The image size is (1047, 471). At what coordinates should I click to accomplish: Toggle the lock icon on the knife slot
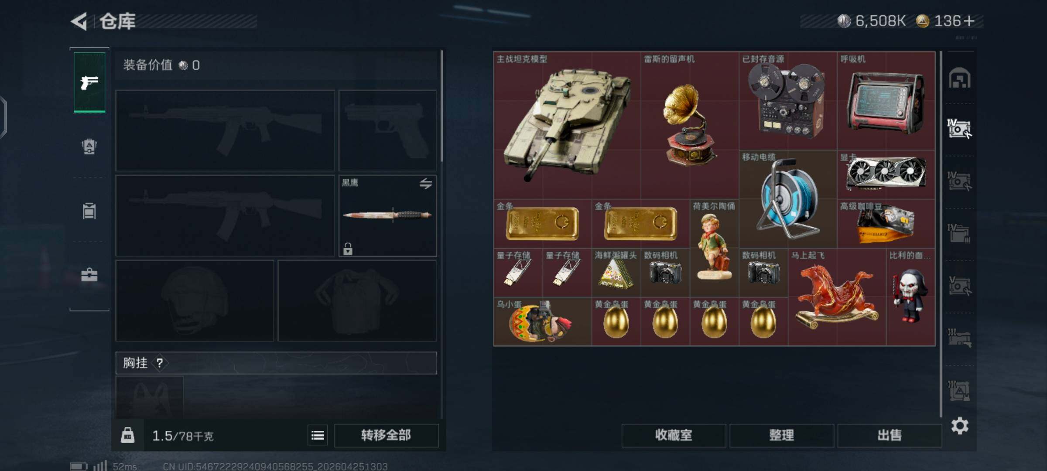click(x=348, y=249)
